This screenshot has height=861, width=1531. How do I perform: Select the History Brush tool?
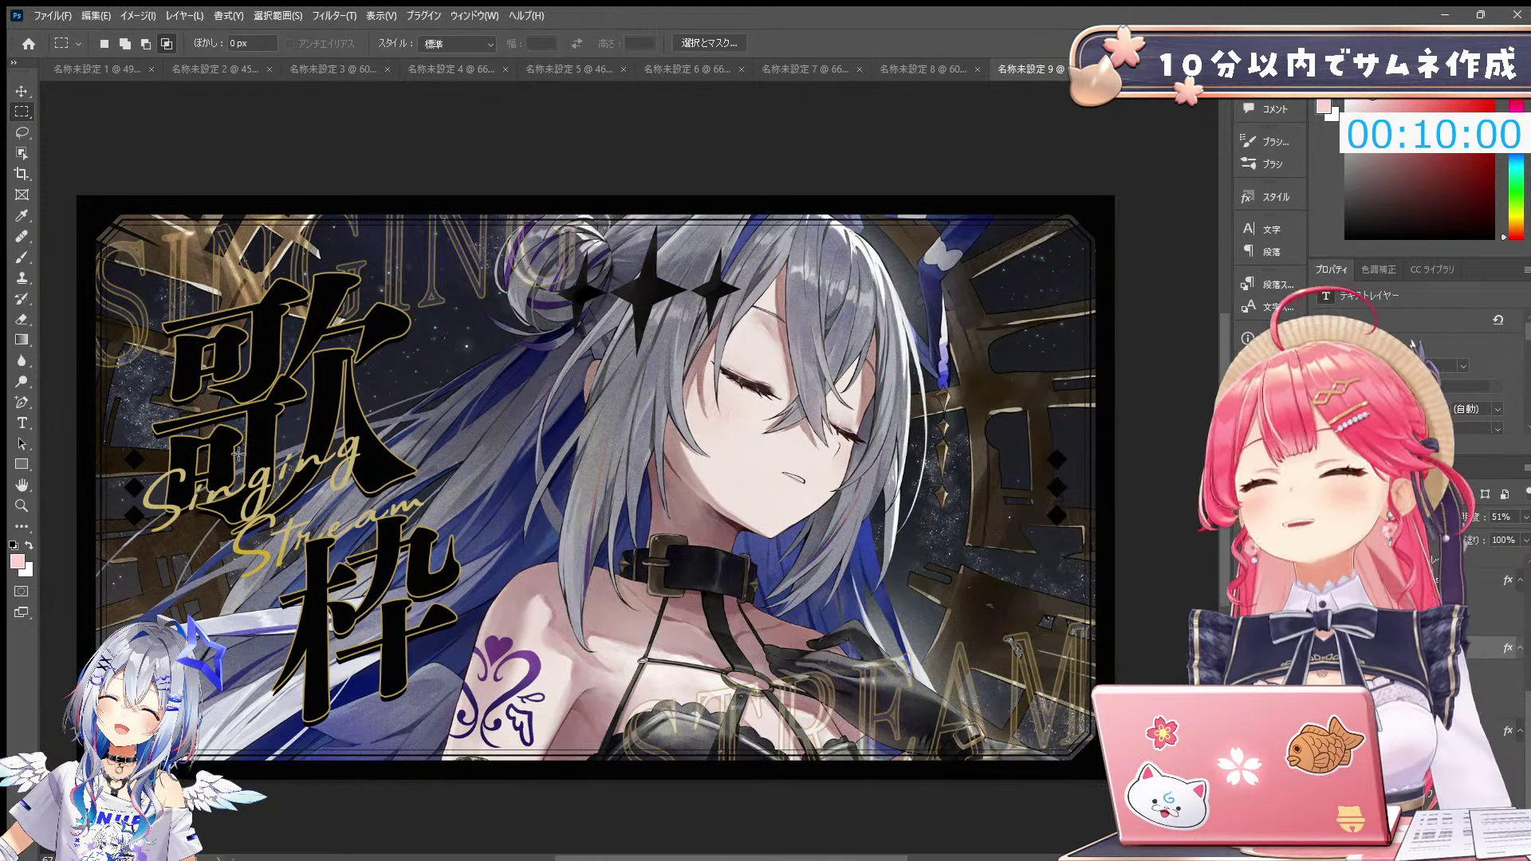click(x=22, y=298)
